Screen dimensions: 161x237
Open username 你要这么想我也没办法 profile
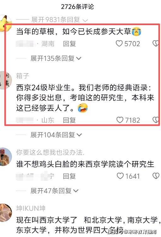click(50, 152)
